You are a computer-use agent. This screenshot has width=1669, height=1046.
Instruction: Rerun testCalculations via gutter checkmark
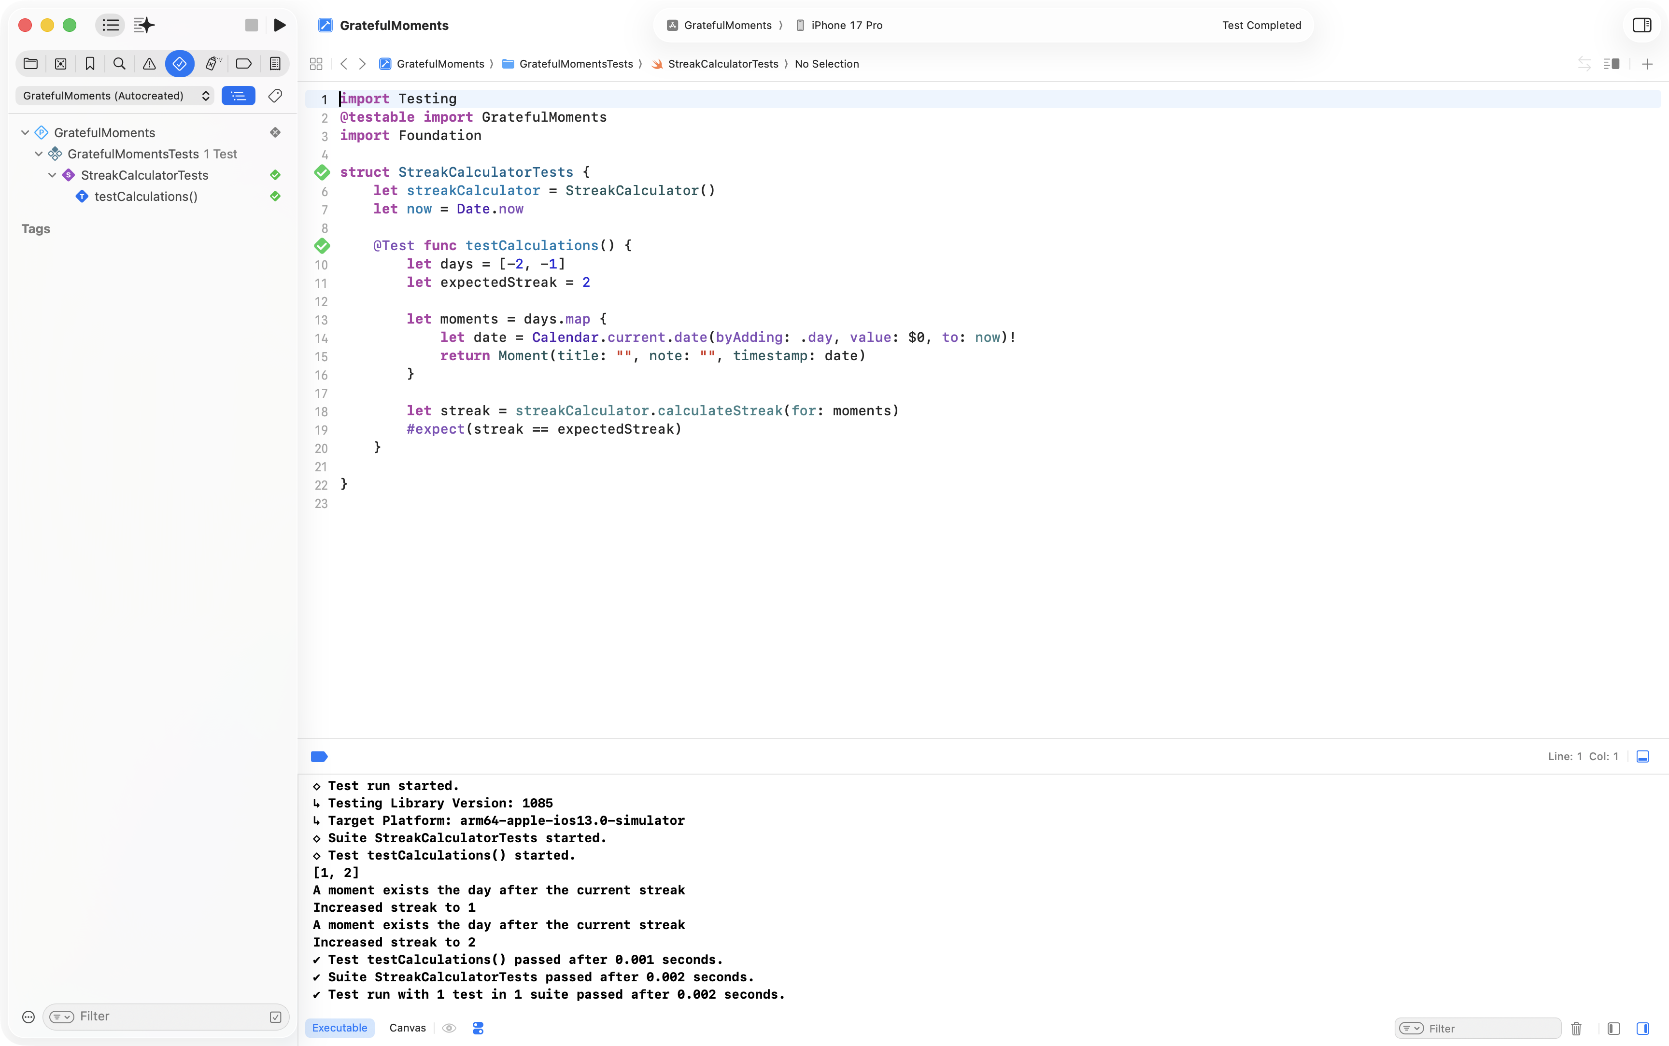pos(322,246)
